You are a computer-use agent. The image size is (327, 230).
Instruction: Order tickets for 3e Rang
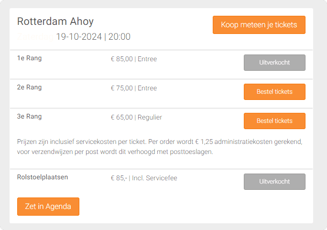tap(274, 121)
